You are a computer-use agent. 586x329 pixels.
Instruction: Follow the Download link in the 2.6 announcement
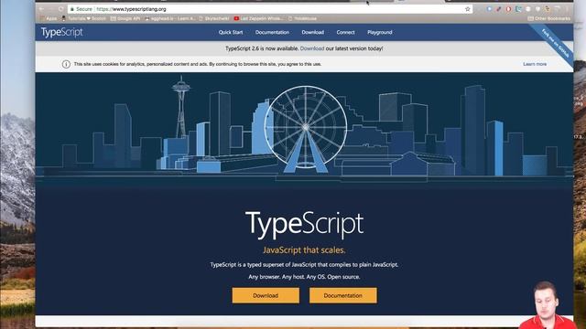[x=312, y=48]
